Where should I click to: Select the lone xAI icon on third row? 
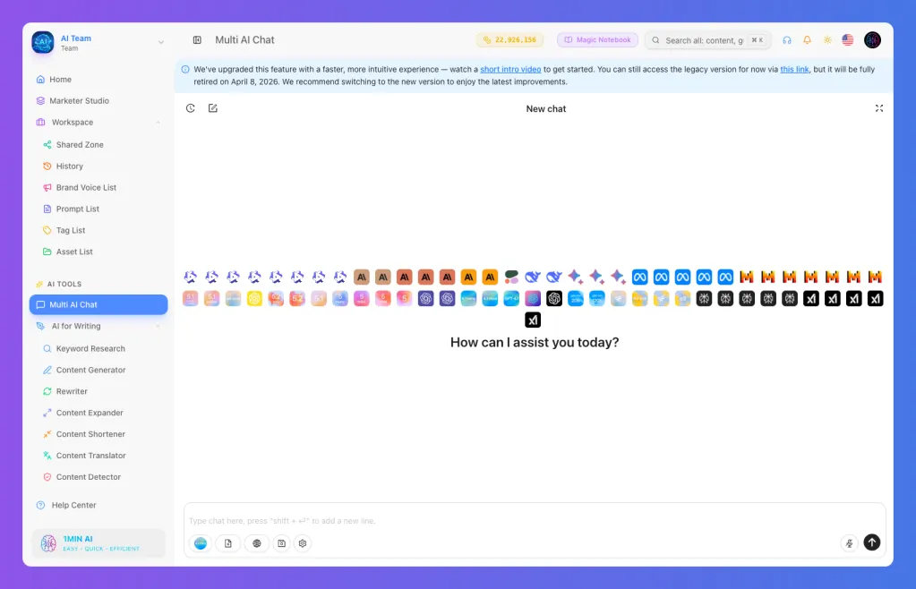pyautogui.click(x=532, y=320)
